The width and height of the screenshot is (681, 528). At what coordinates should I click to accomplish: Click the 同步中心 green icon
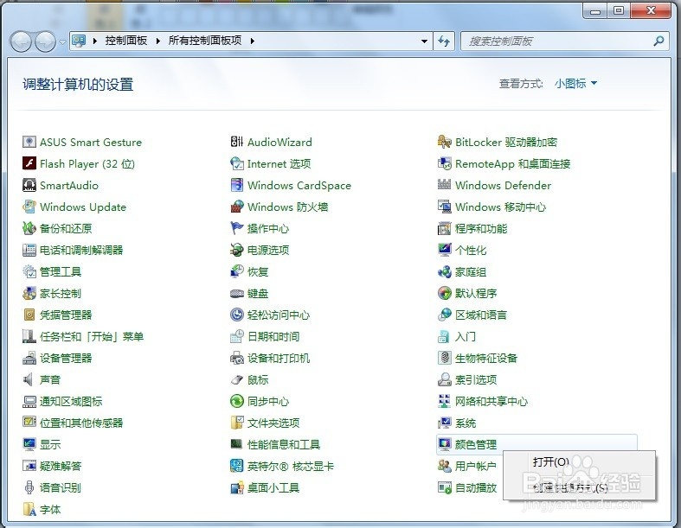click(x=237, y=401)
